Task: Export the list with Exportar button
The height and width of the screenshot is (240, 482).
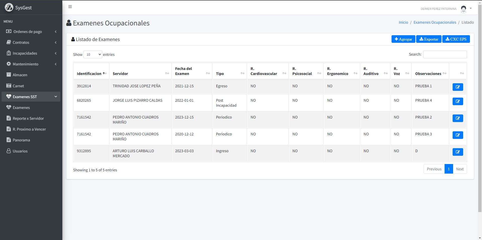Action: [428, 39]
